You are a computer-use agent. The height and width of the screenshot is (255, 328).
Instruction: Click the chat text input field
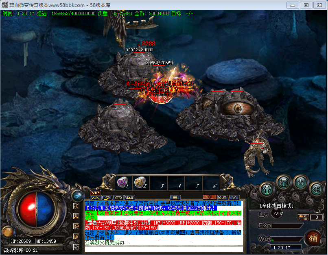point(164,249)
